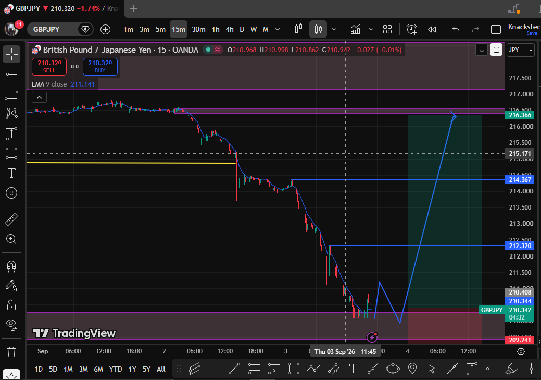This screenshot has width=541, height=380.
Task: Expand indicator templates dropdown arrow
Action: point(371,29)
